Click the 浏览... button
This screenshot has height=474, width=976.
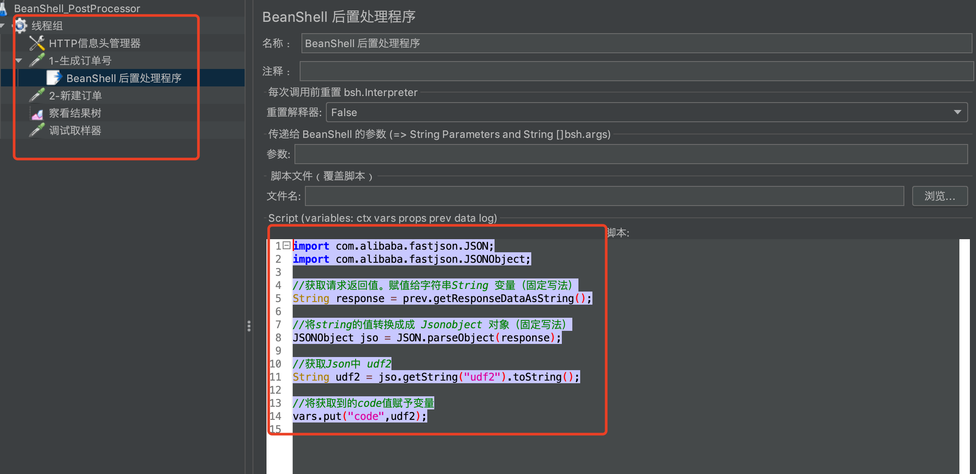pyautogui.click(x=939, y=196)
